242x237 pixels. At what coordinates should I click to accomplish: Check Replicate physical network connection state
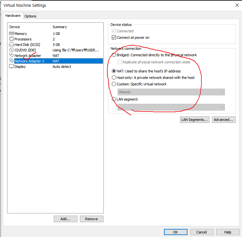click(x=120, y=62)
